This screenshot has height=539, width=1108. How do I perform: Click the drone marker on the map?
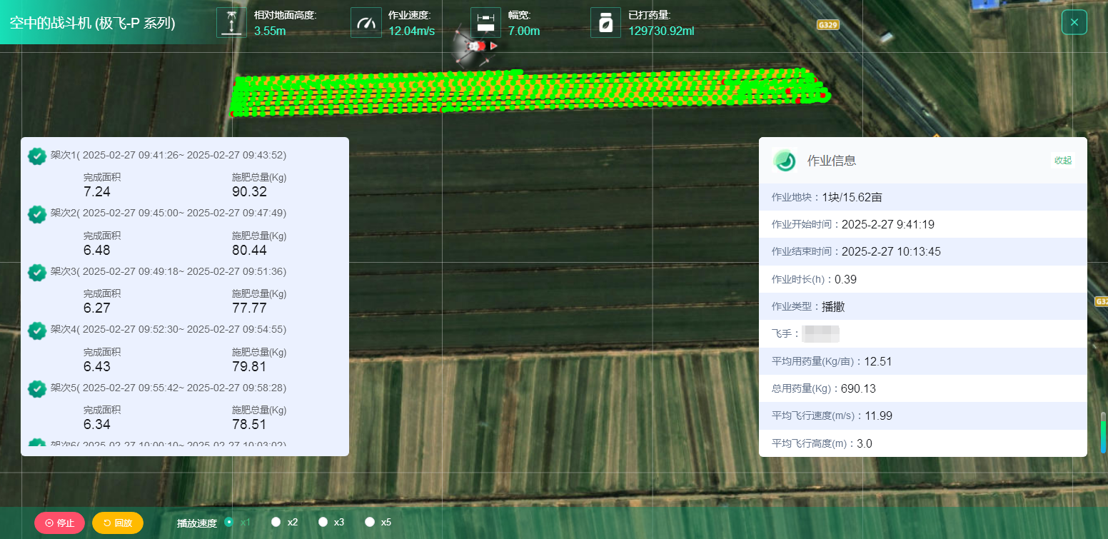pos(474,46)
